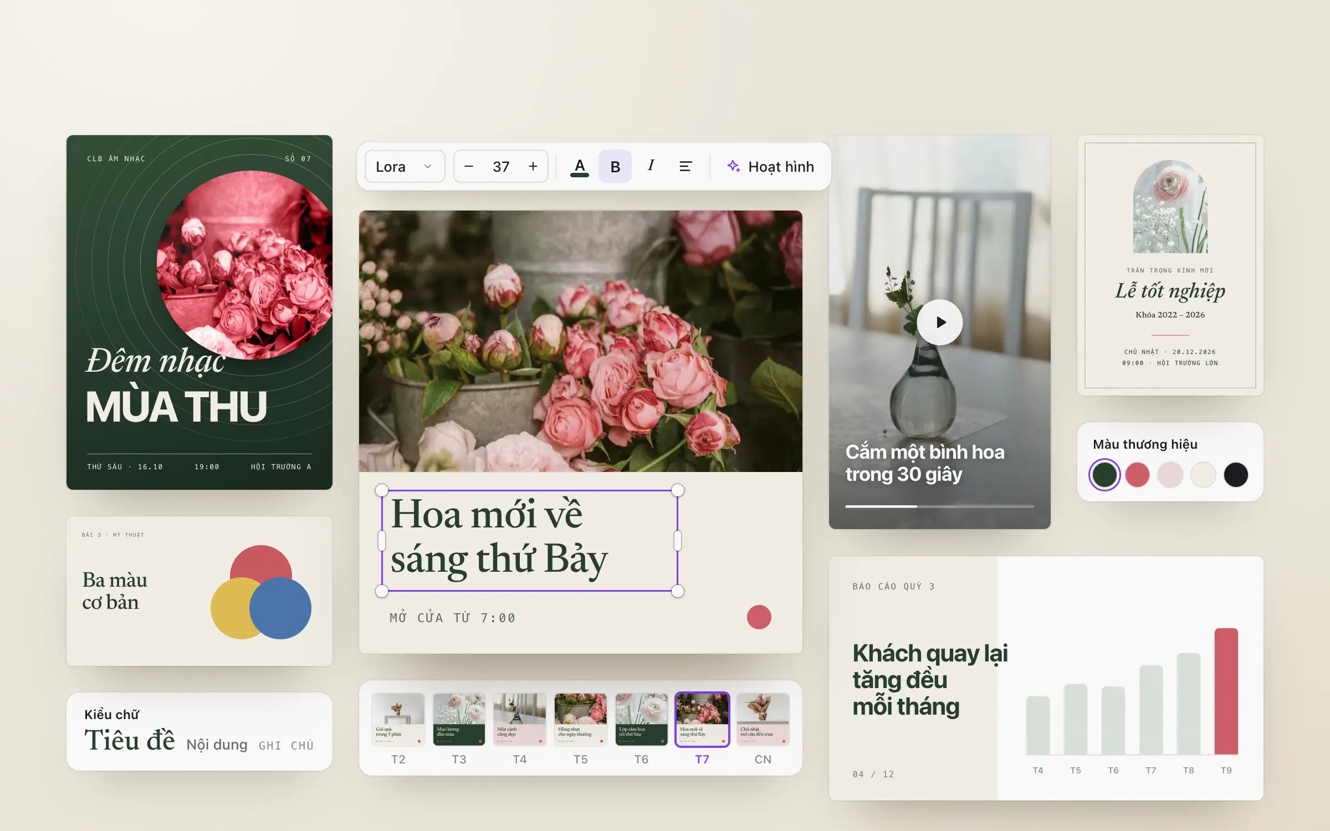Select the cream brand color
Viewport: 1330px width, 831px height.
(x=1203, y=475)
